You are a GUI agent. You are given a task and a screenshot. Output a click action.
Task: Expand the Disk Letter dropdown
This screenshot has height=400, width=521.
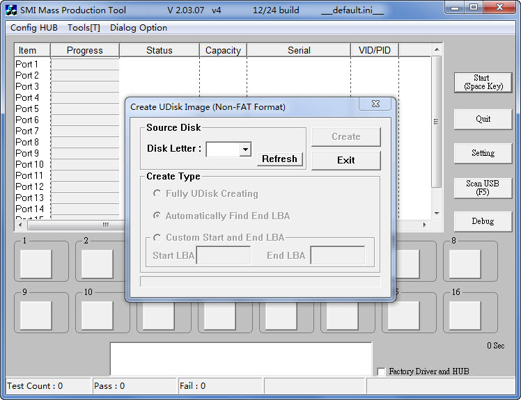(245, 150)
